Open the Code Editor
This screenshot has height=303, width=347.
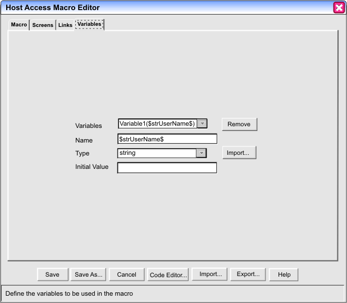(x=168, y=275)
